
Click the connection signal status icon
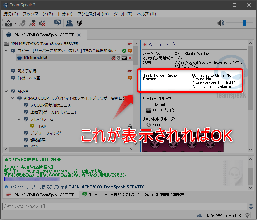click(247, 216)
